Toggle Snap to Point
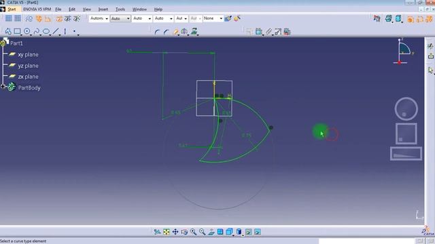 point(18,18)
